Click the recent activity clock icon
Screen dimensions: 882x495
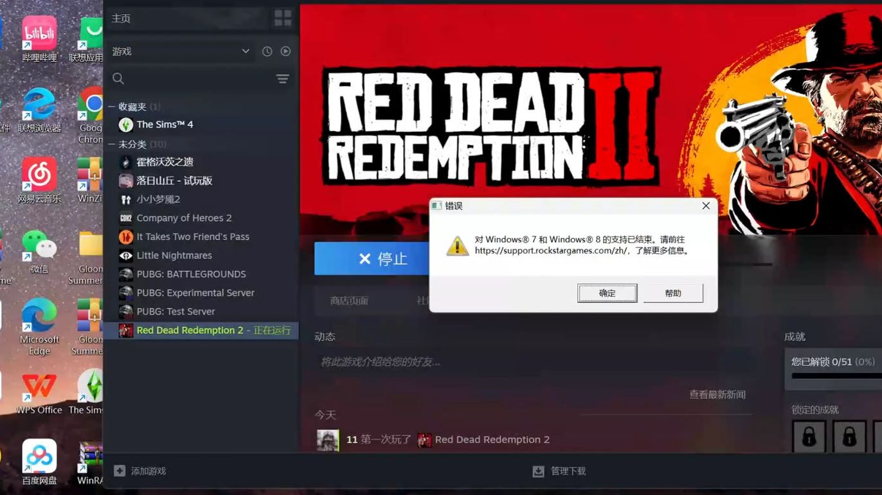pyautogui.click(x=267, y=51)
